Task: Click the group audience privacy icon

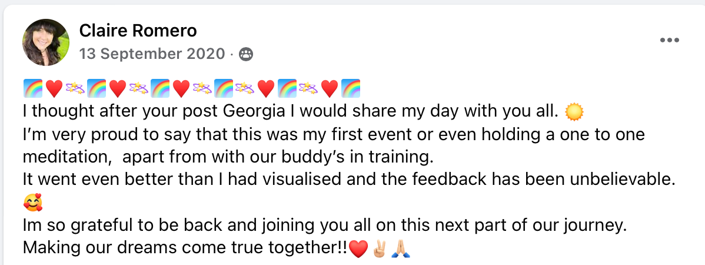Action: coord(246,55)
